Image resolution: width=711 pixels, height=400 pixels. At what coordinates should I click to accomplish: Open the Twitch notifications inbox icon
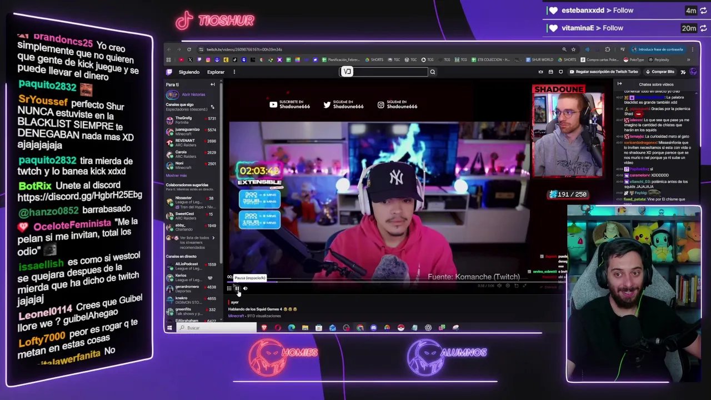[550, 72]
